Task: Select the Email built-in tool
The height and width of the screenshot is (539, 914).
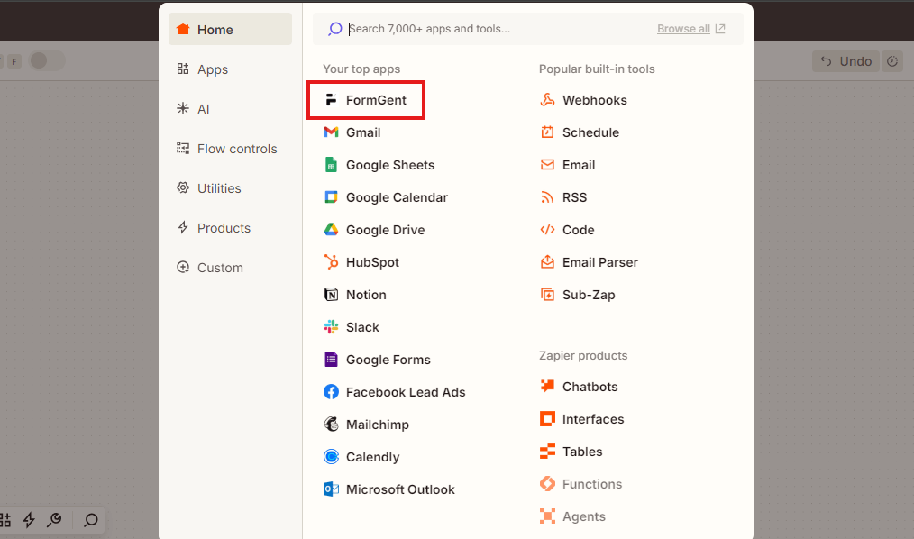Action: (x=567, y=166)
